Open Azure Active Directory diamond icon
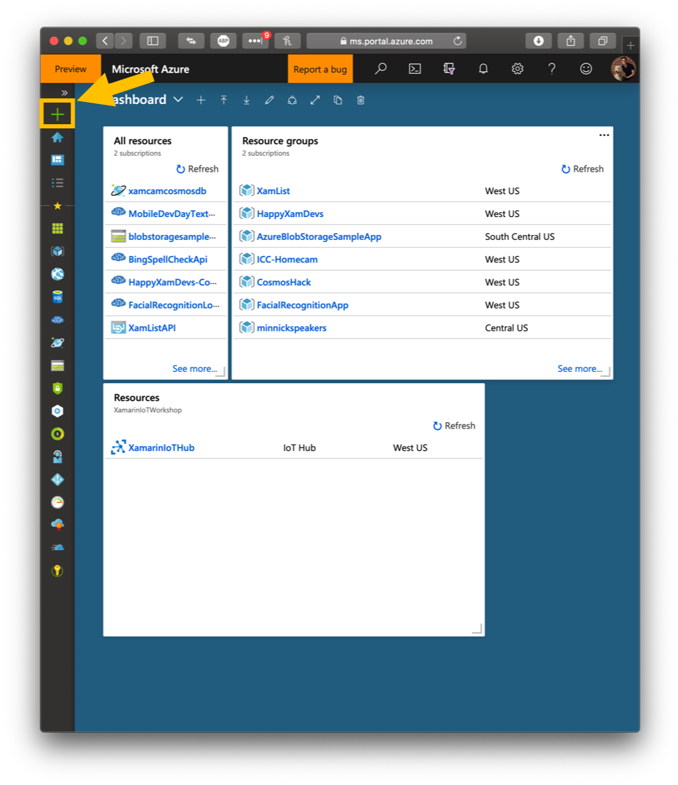678x785 pixels. click(57, 479)
